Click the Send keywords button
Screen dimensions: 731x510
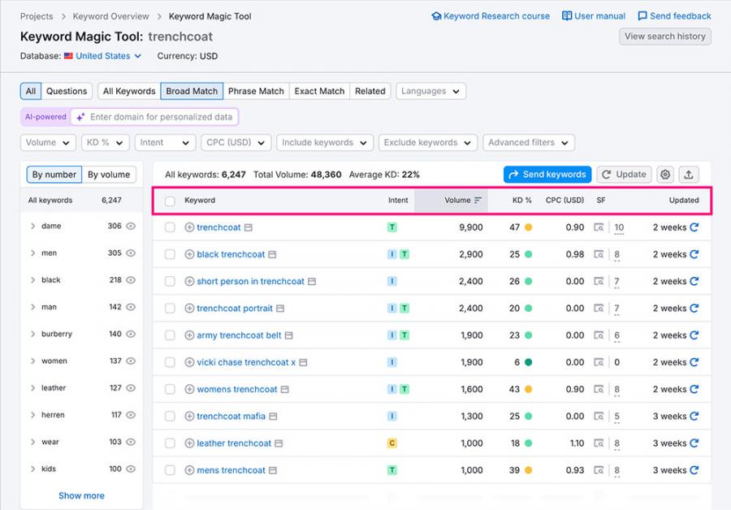(x=547, y=175)
